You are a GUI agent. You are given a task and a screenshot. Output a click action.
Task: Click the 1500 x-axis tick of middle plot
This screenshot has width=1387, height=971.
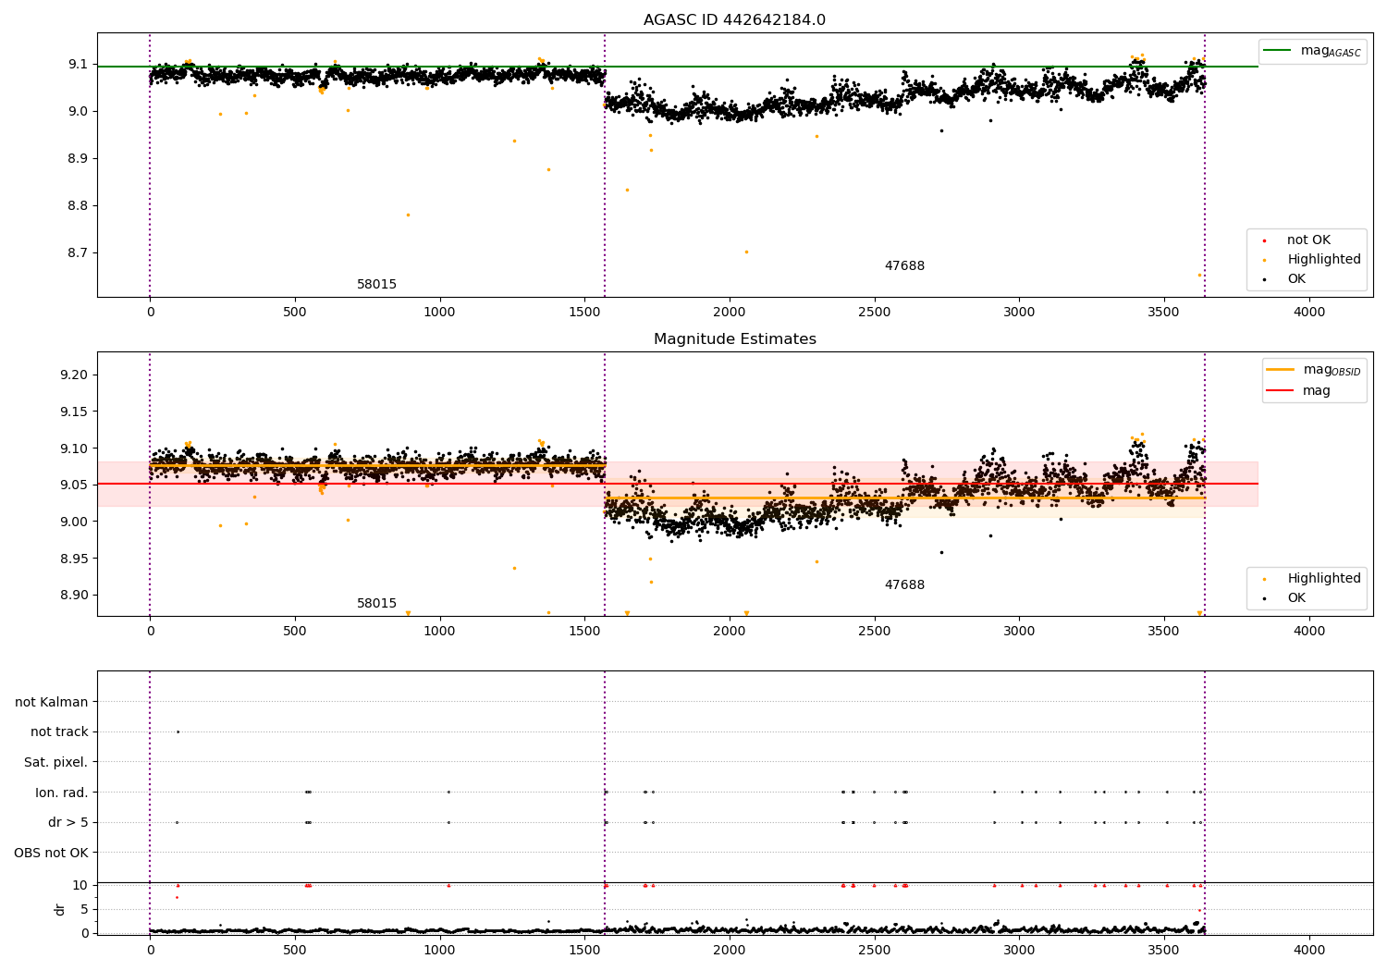pyautogui.click(x=584, y=632)
